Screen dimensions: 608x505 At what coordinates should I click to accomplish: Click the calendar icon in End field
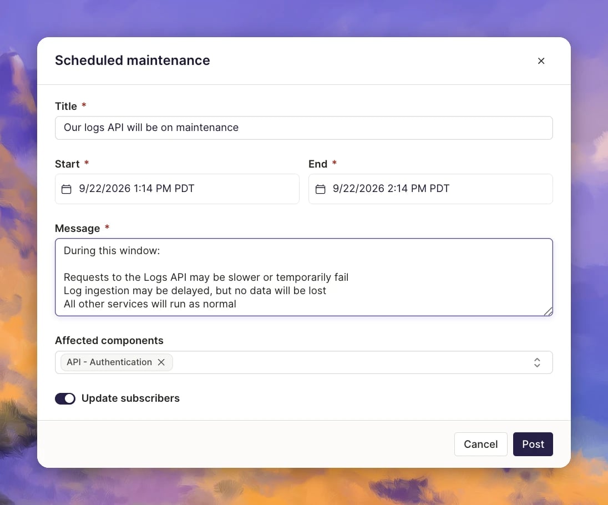(320, 189)
